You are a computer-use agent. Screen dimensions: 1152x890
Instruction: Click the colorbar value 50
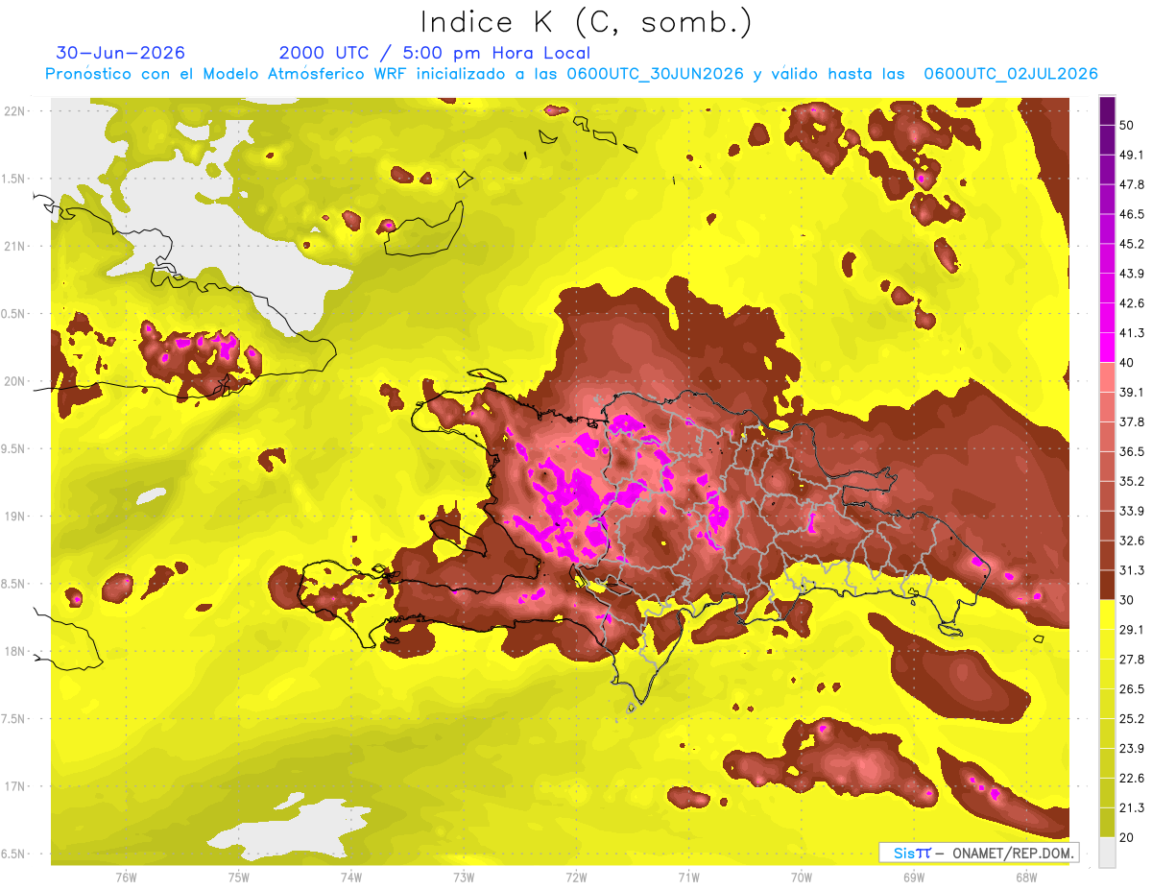[1127, 125]
